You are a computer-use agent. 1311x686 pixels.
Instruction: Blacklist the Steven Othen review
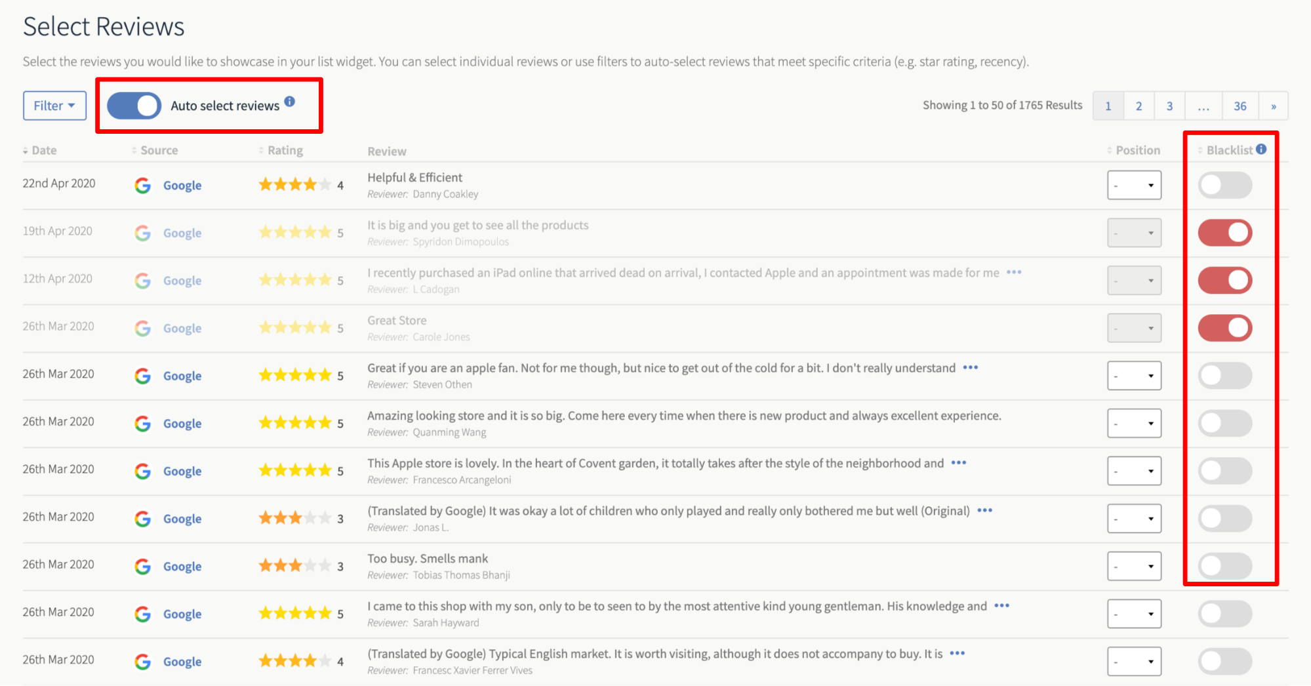(1225, 376)
